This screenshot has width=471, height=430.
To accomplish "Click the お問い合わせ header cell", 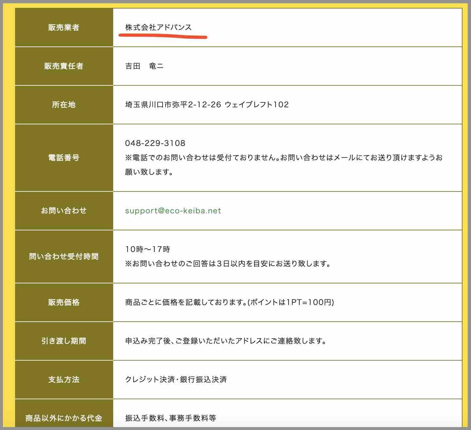I will click(x=64, y=211).
